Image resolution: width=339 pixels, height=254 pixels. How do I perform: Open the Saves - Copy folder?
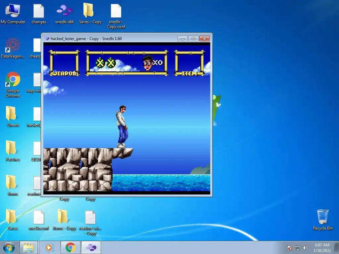click(90, 14)
